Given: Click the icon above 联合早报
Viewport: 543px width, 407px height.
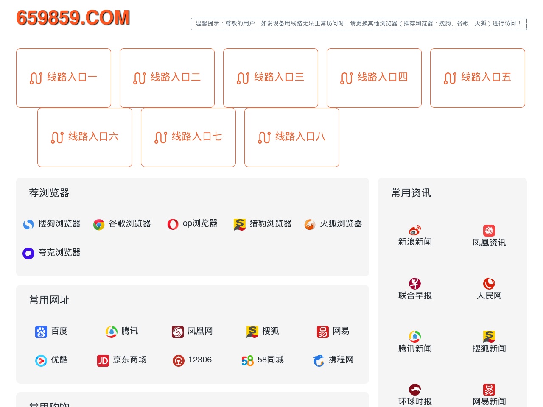Looking at the screenshot, I should (x=415, y=284).
